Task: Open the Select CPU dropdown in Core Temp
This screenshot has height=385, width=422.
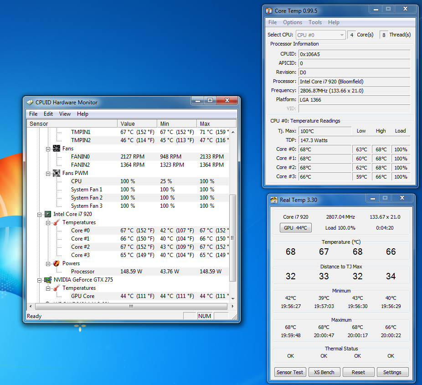Action: (x=320, y=35)
